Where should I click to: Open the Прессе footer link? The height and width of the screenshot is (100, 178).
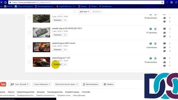(x=11, y=92)
